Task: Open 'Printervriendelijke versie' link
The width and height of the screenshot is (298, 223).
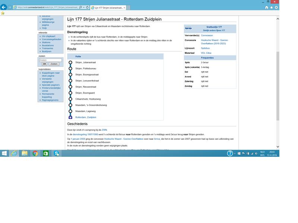Action: click(x=51, y=89)
